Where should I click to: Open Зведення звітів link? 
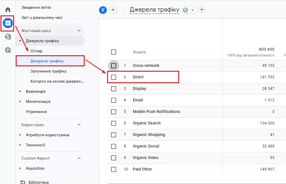[x=36, y=8]
